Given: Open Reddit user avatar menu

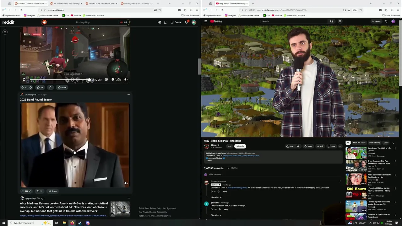Looking at the screenshot, I should click(x=194, y=22).
